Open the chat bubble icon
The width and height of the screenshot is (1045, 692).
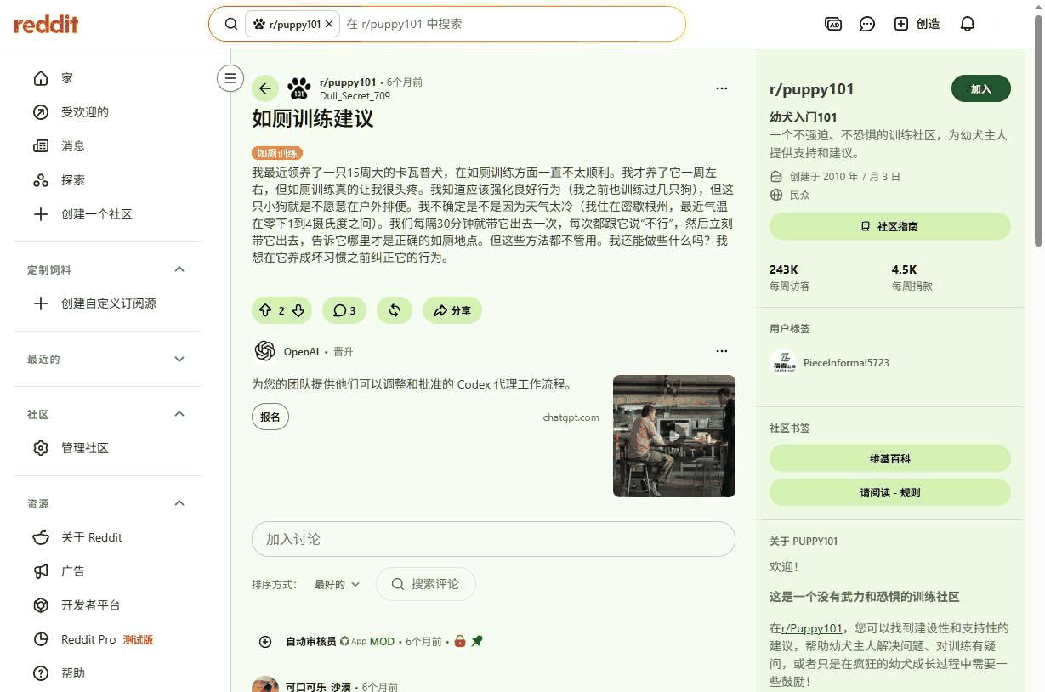867,24
